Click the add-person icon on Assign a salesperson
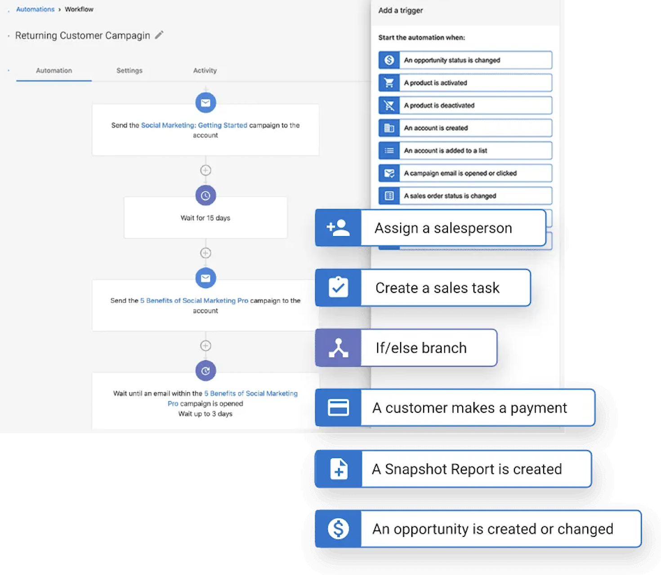The height and width of the screenshot is (575, 661). point(338,228)
